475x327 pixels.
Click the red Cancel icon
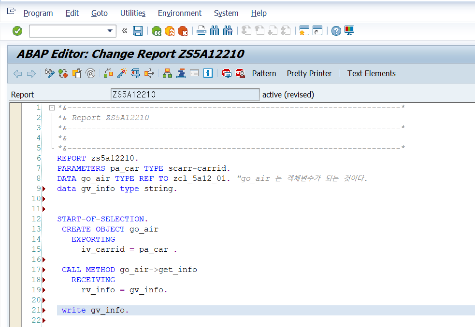point(183,30)
